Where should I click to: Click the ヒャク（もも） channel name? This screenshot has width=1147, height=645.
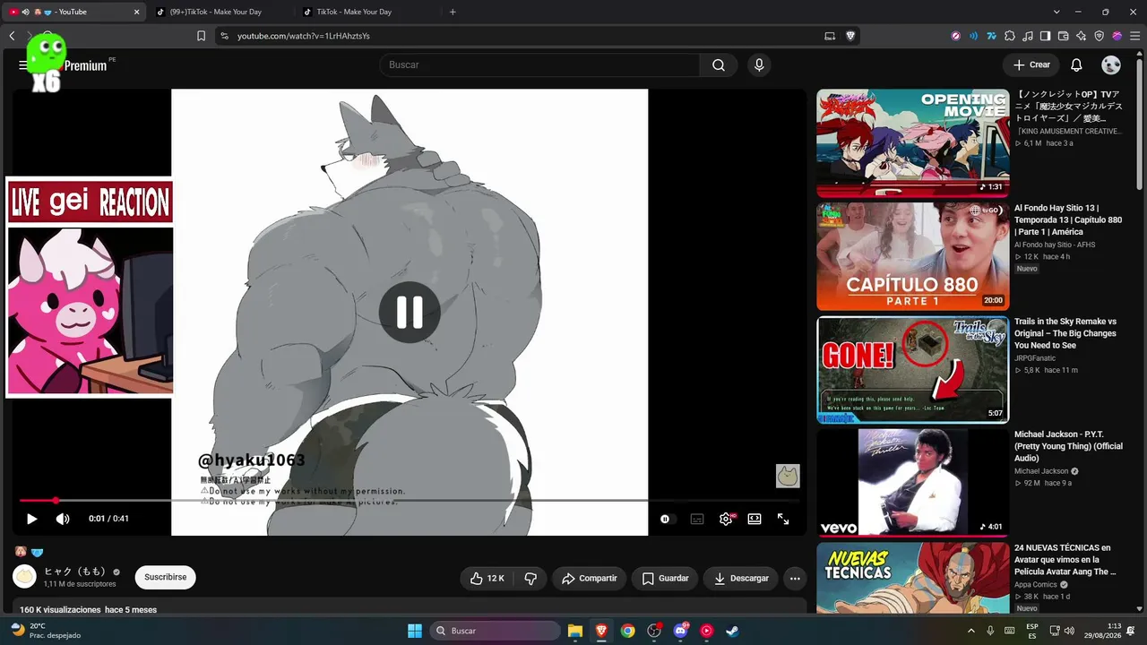tap(75, 572)
